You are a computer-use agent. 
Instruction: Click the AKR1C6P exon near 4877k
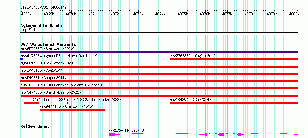[221, 135]
